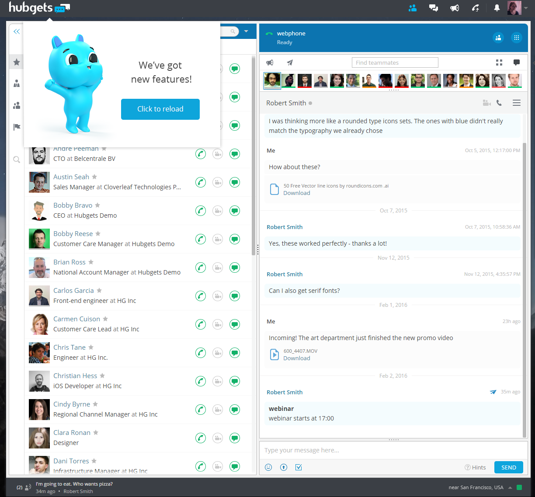Open chat with Christian Hess
Screen dimensions: 535x497
pyautogui.click(x=235, y=381)
